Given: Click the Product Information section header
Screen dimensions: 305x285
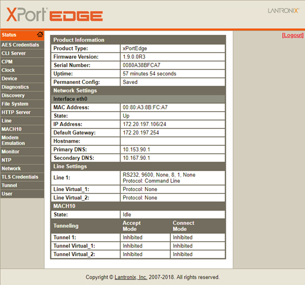Looking at the screenshot, I should point(138,40).
